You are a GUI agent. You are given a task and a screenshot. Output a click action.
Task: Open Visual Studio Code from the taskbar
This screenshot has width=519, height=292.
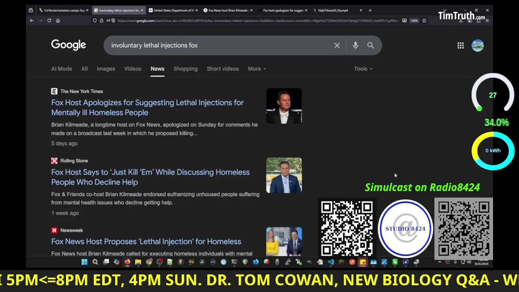pyautogui.click(x=330, y=262)
